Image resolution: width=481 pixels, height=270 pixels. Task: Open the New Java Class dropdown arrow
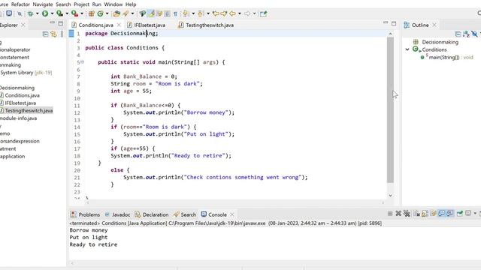(x=107, y=13)
